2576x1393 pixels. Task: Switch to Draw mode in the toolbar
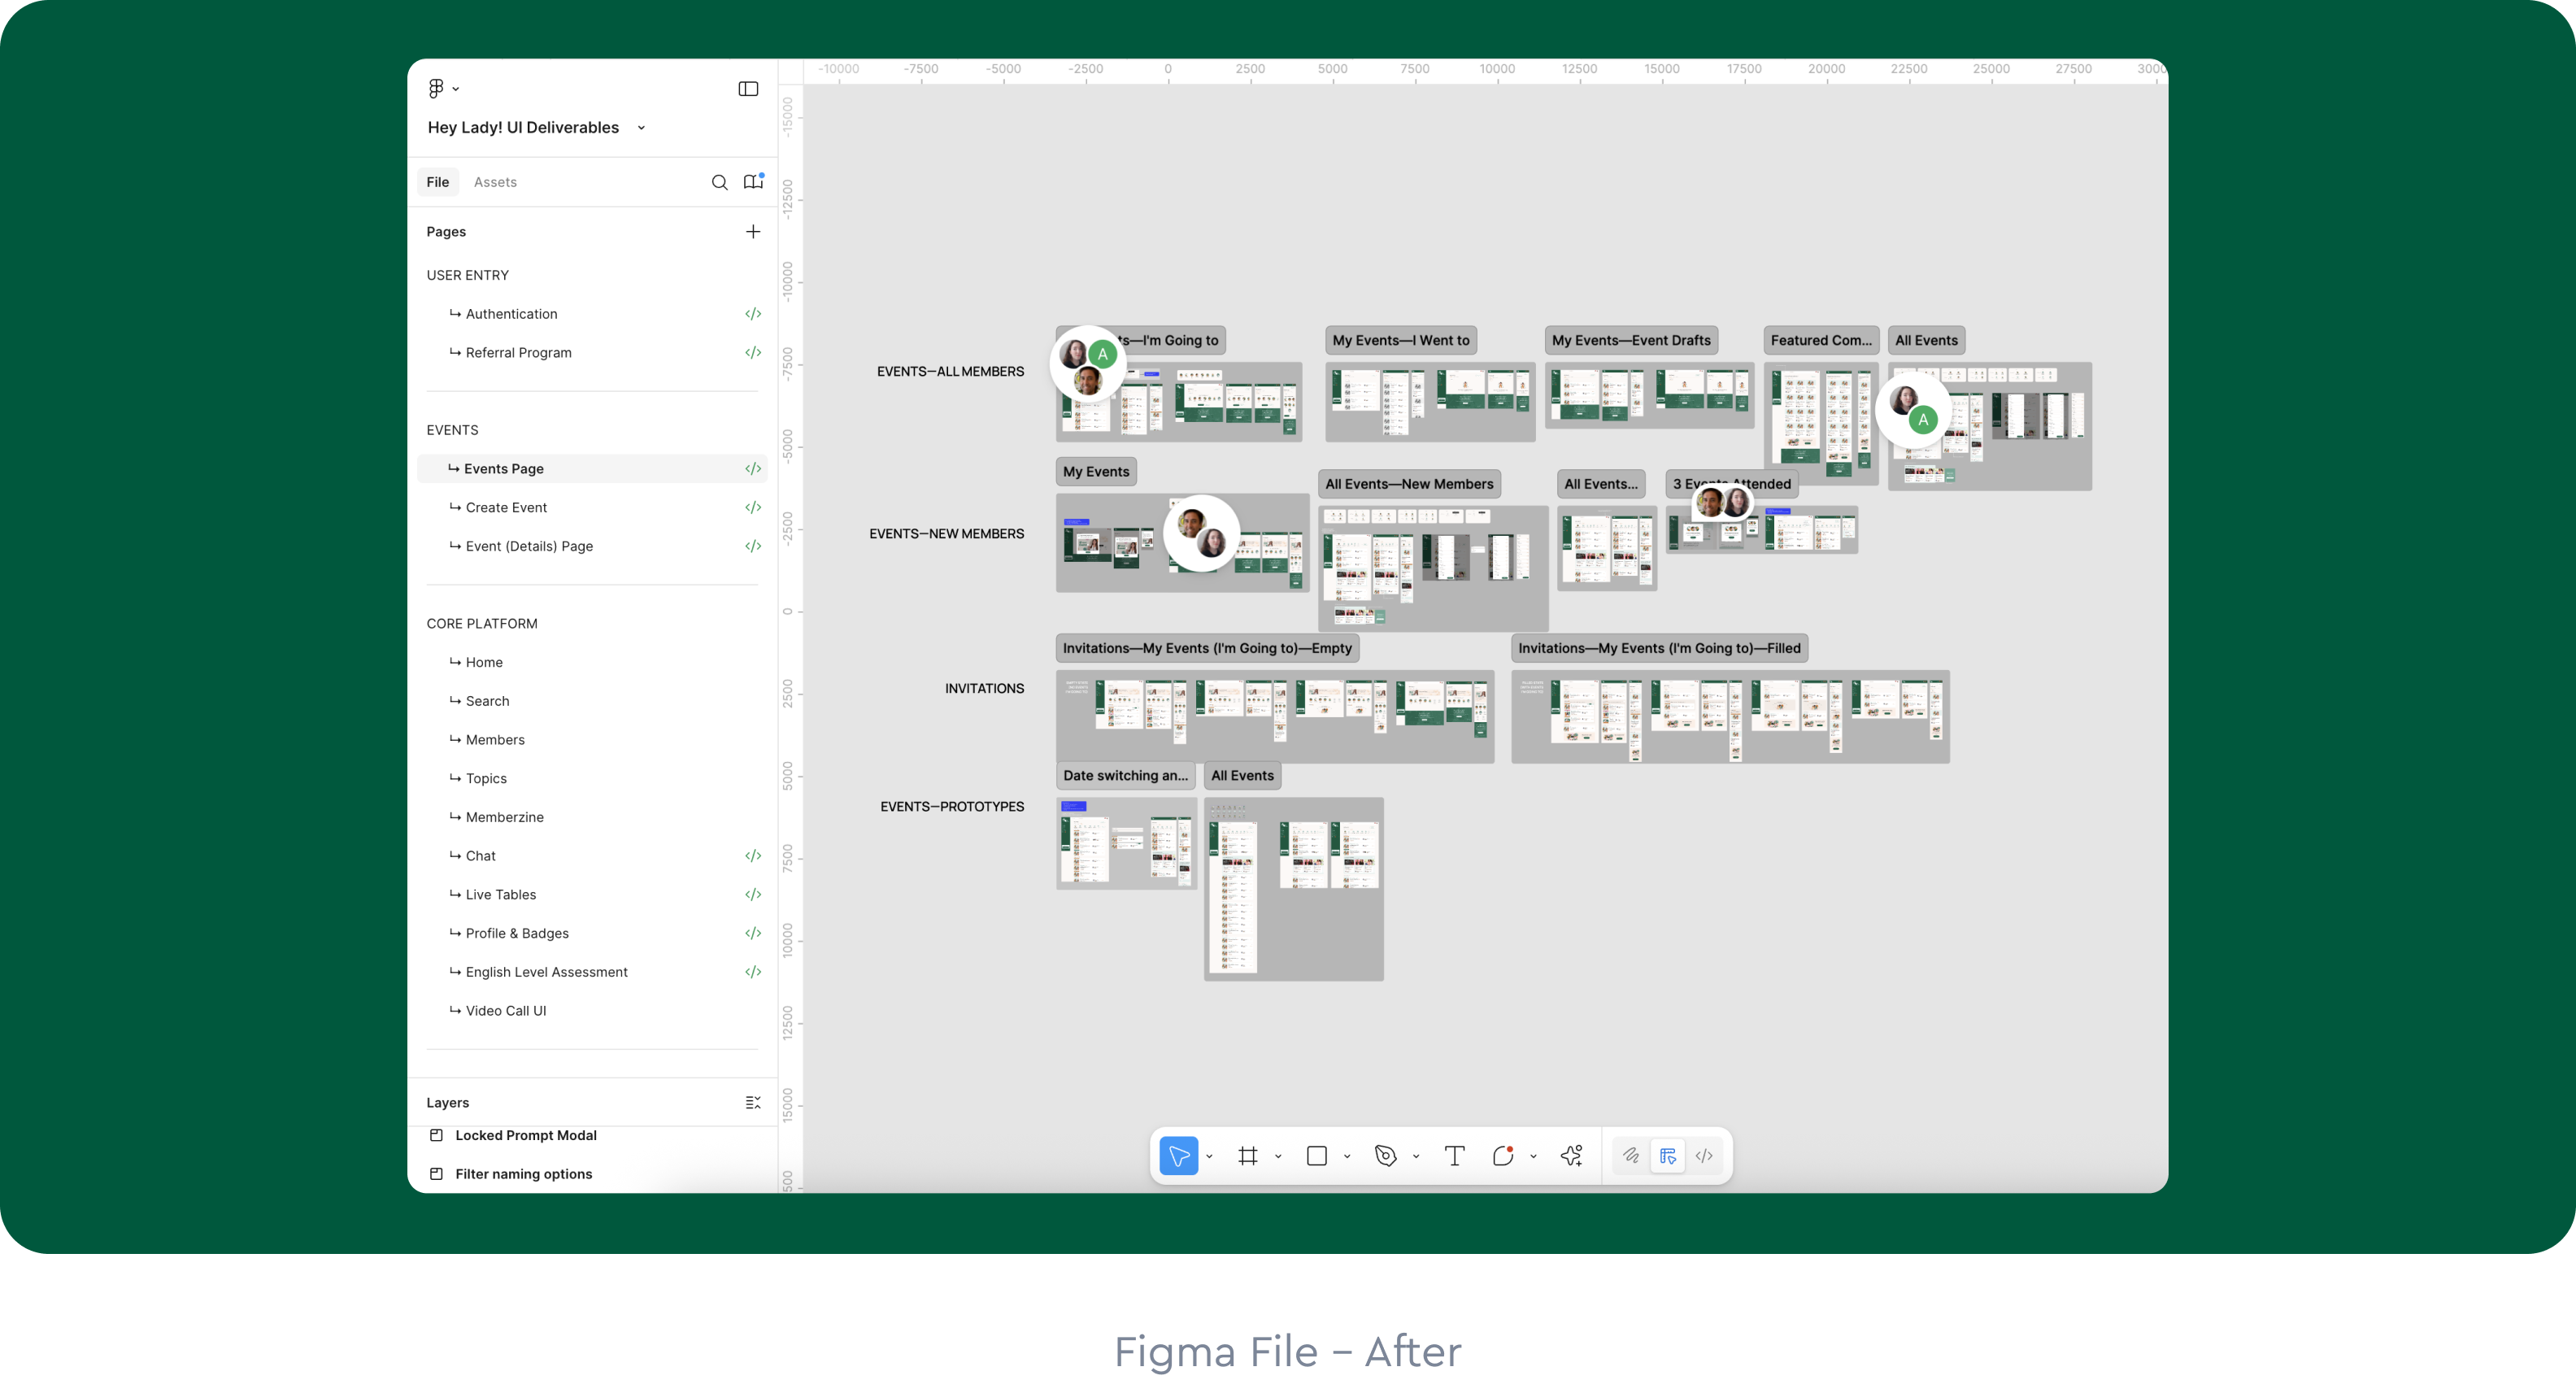pos(1631,1156)
